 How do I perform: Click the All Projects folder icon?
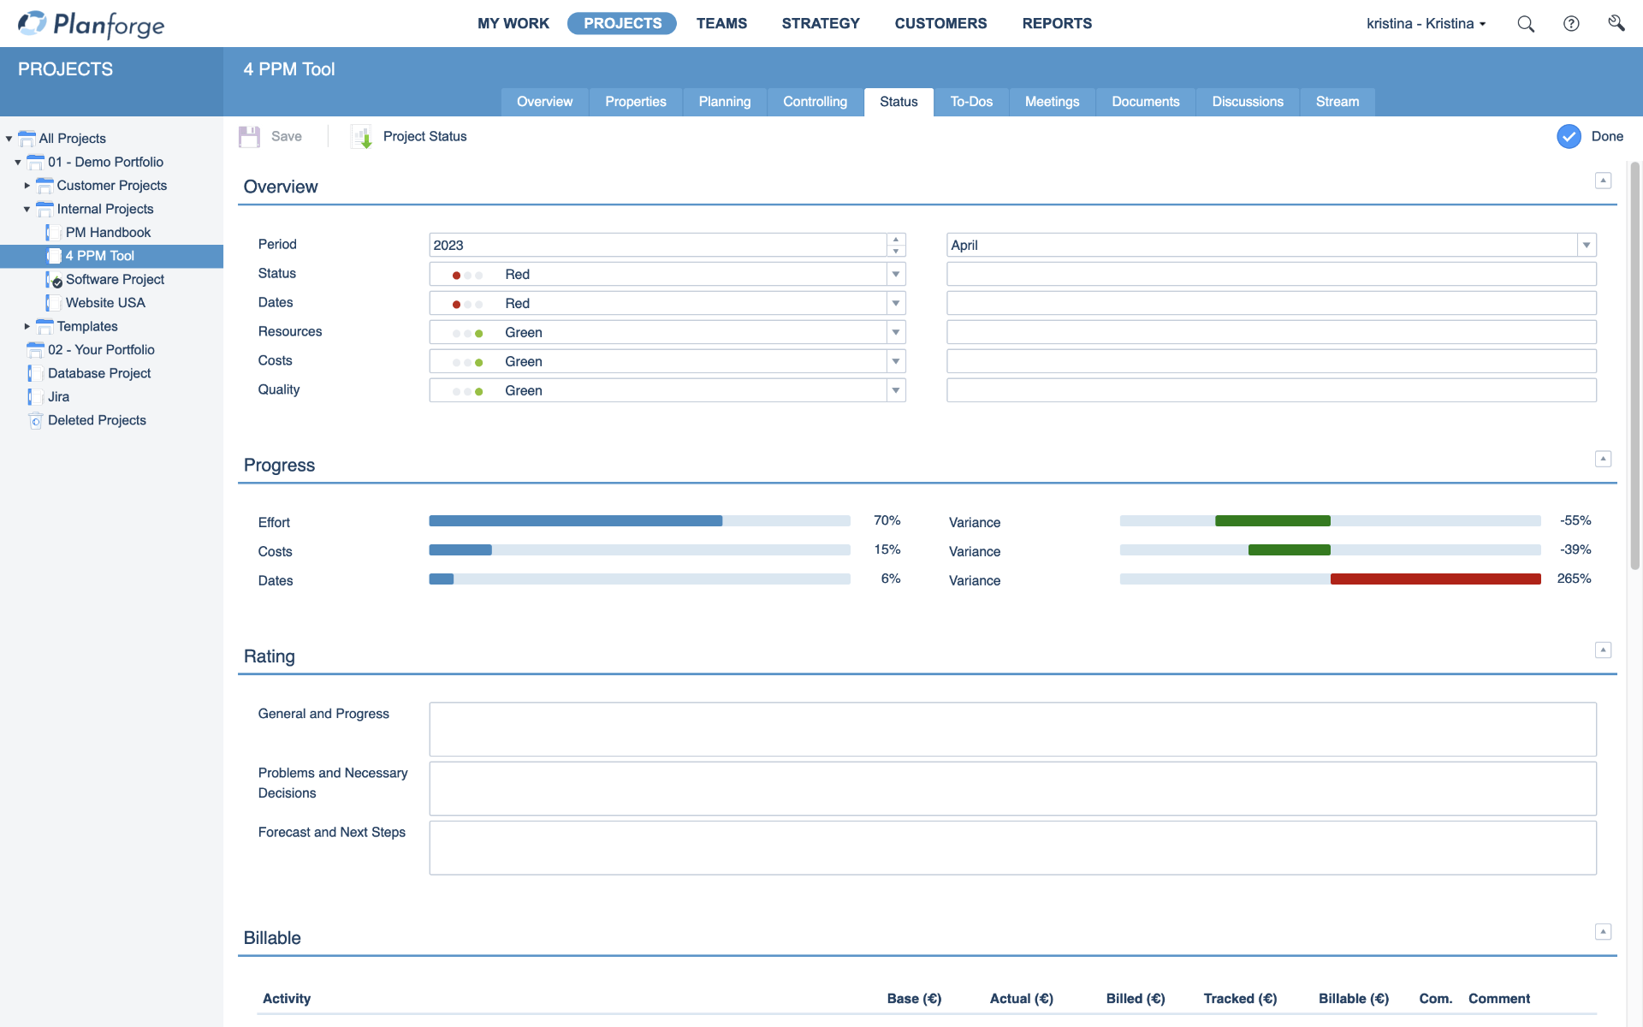[x=27, y=139]
